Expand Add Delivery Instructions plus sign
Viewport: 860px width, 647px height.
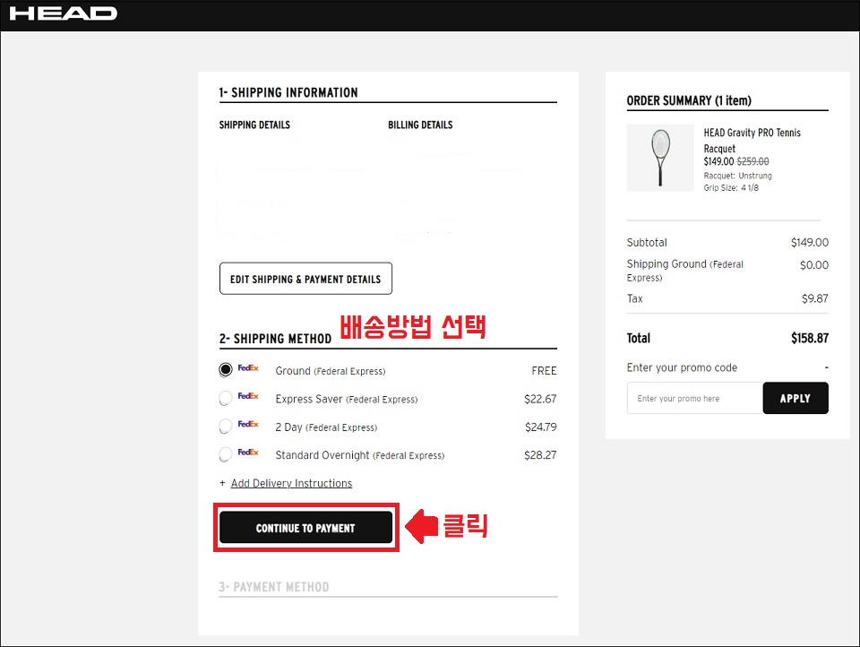coord(222,483)
